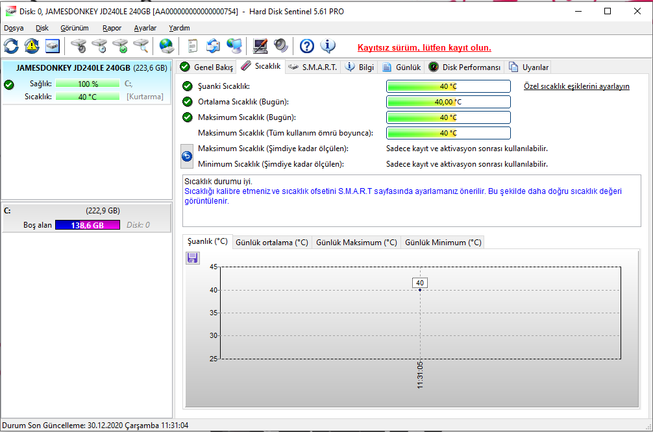This screenshot has height=432, width=653.
Task: Click the disk with magnifying glass icon
Action: point(141,46)
